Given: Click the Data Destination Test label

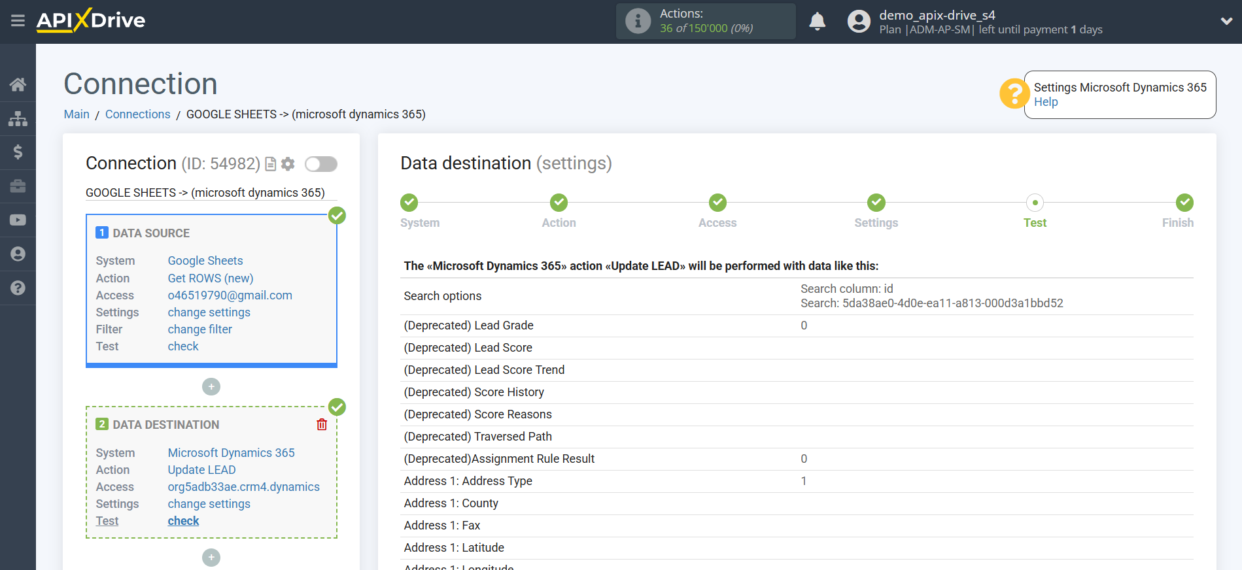Looking at the screenshot, I should coord(107,521).
